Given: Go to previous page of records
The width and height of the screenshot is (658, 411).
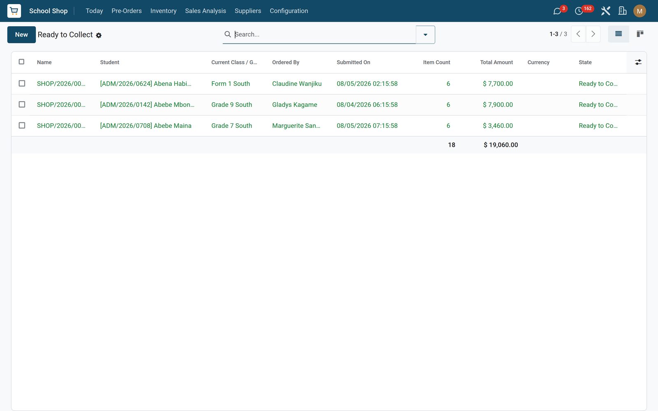Looking at the screenshot, I should [x=578, y=34].
